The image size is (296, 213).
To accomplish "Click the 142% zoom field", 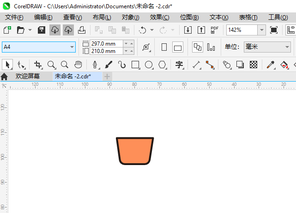I will pyautogui.click(x=242, y=30).
